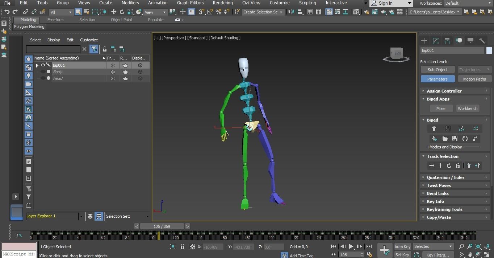Toggle visibility of Head layer row
Screen dimensions: 494x258
tap(43, 78)
